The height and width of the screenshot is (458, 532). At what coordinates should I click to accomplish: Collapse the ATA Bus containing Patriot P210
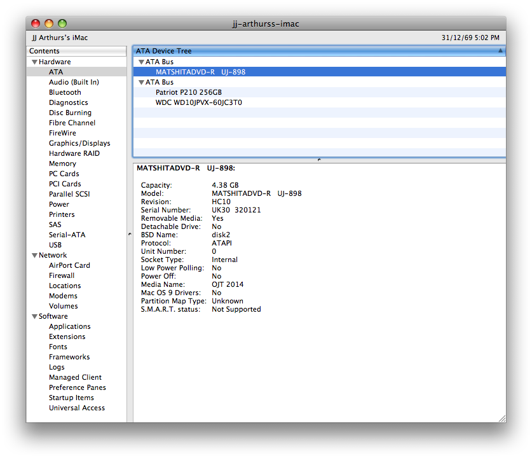click(142, 83)
